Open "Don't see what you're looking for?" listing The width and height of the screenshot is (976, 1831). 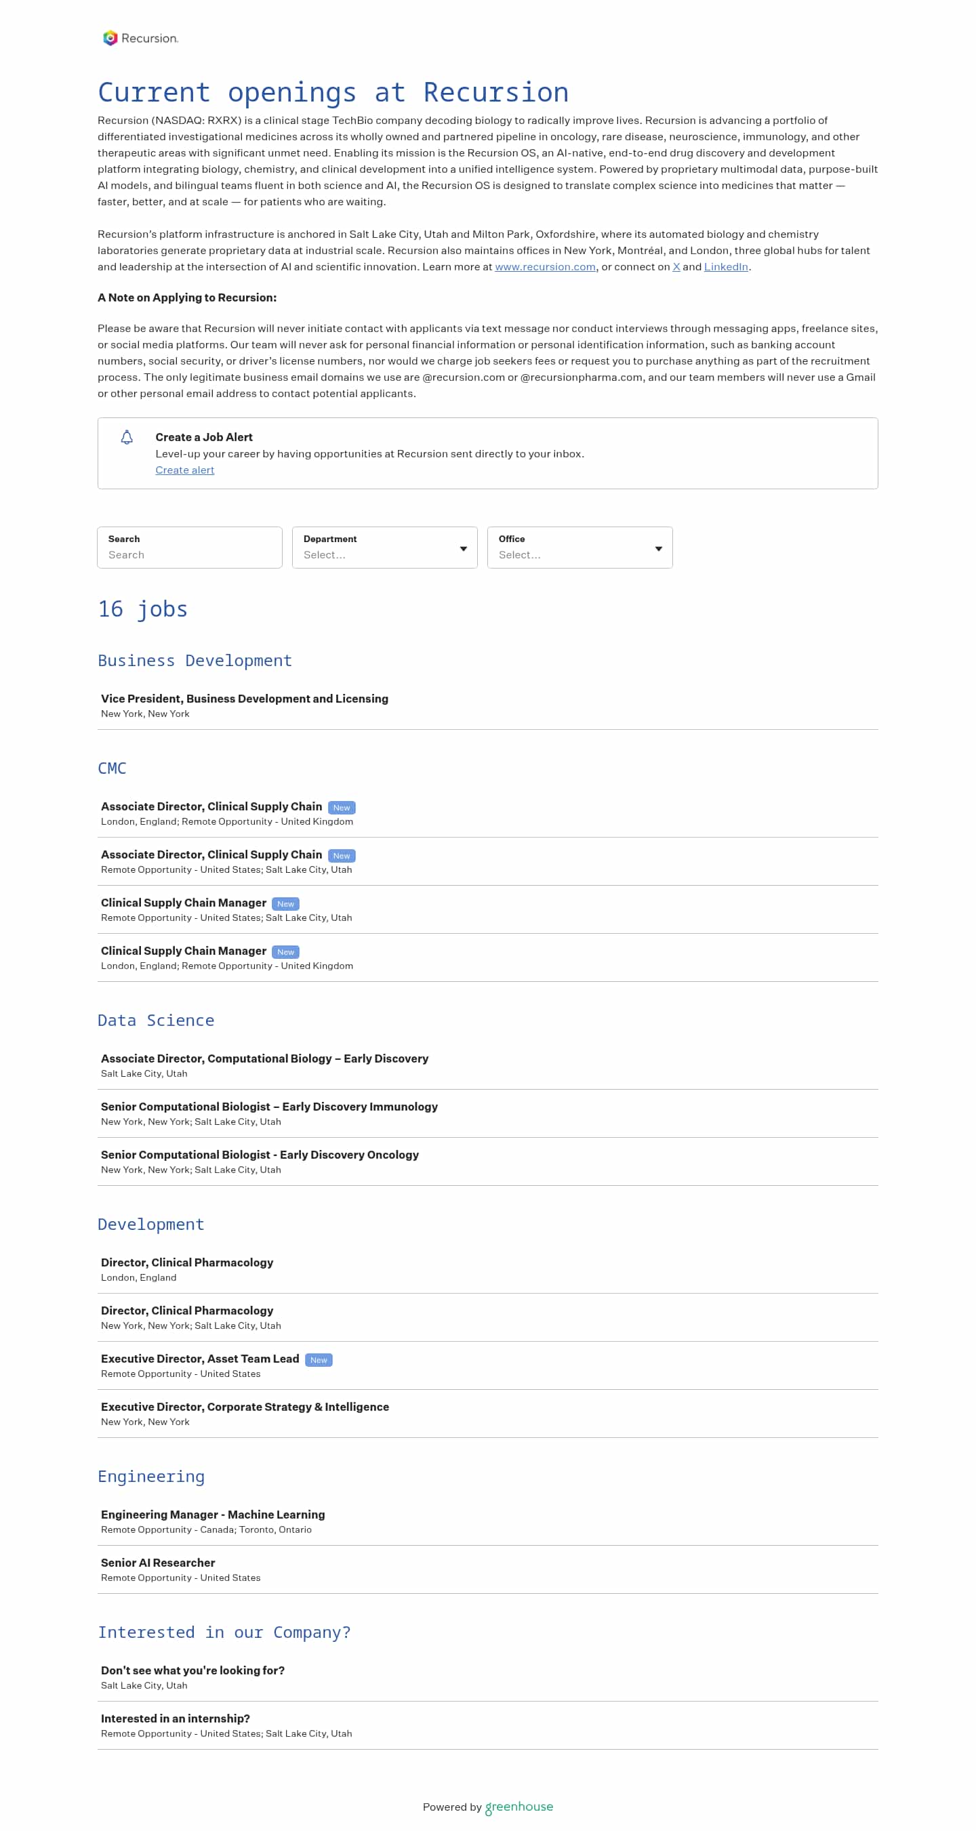coord(487,1677)
